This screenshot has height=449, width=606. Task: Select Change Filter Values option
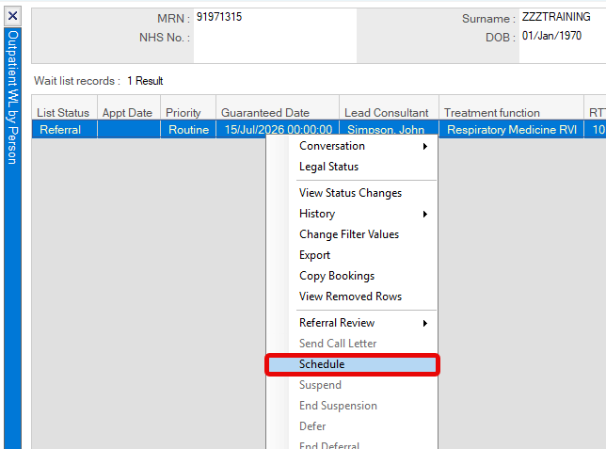(x=348, y=234)
